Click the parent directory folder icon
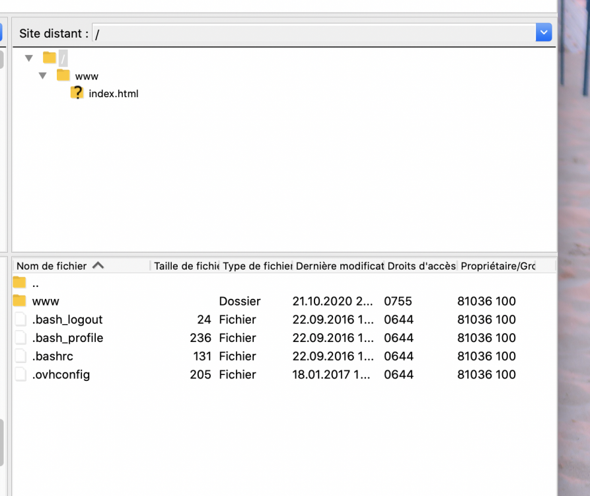Image resolution: width=590 pixels, height=496 pixels. pyautogui.click(x=20, y=283)
